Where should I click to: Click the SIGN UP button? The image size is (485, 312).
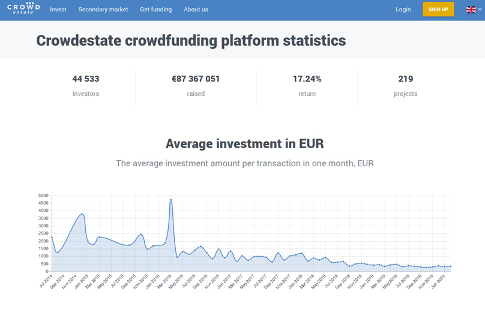[x=438, y=9]
